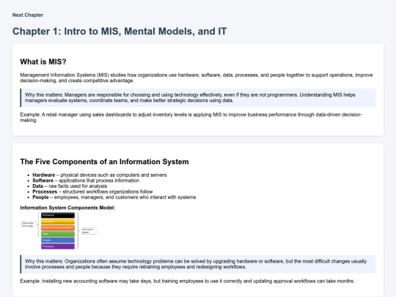Click the green Data block in diagram
This screenshot has width=396, height=297.
[x=58, y=234]
